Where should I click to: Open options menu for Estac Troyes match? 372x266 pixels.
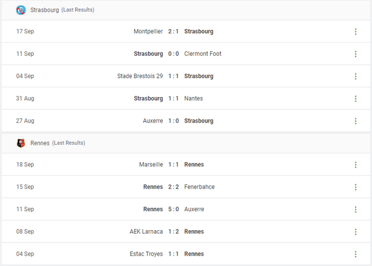click(355, 254)
